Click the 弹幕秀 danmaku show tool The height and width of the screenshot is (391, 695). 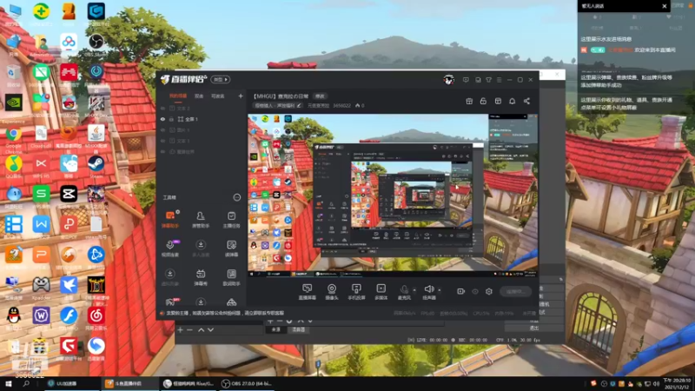pos(201,277)
